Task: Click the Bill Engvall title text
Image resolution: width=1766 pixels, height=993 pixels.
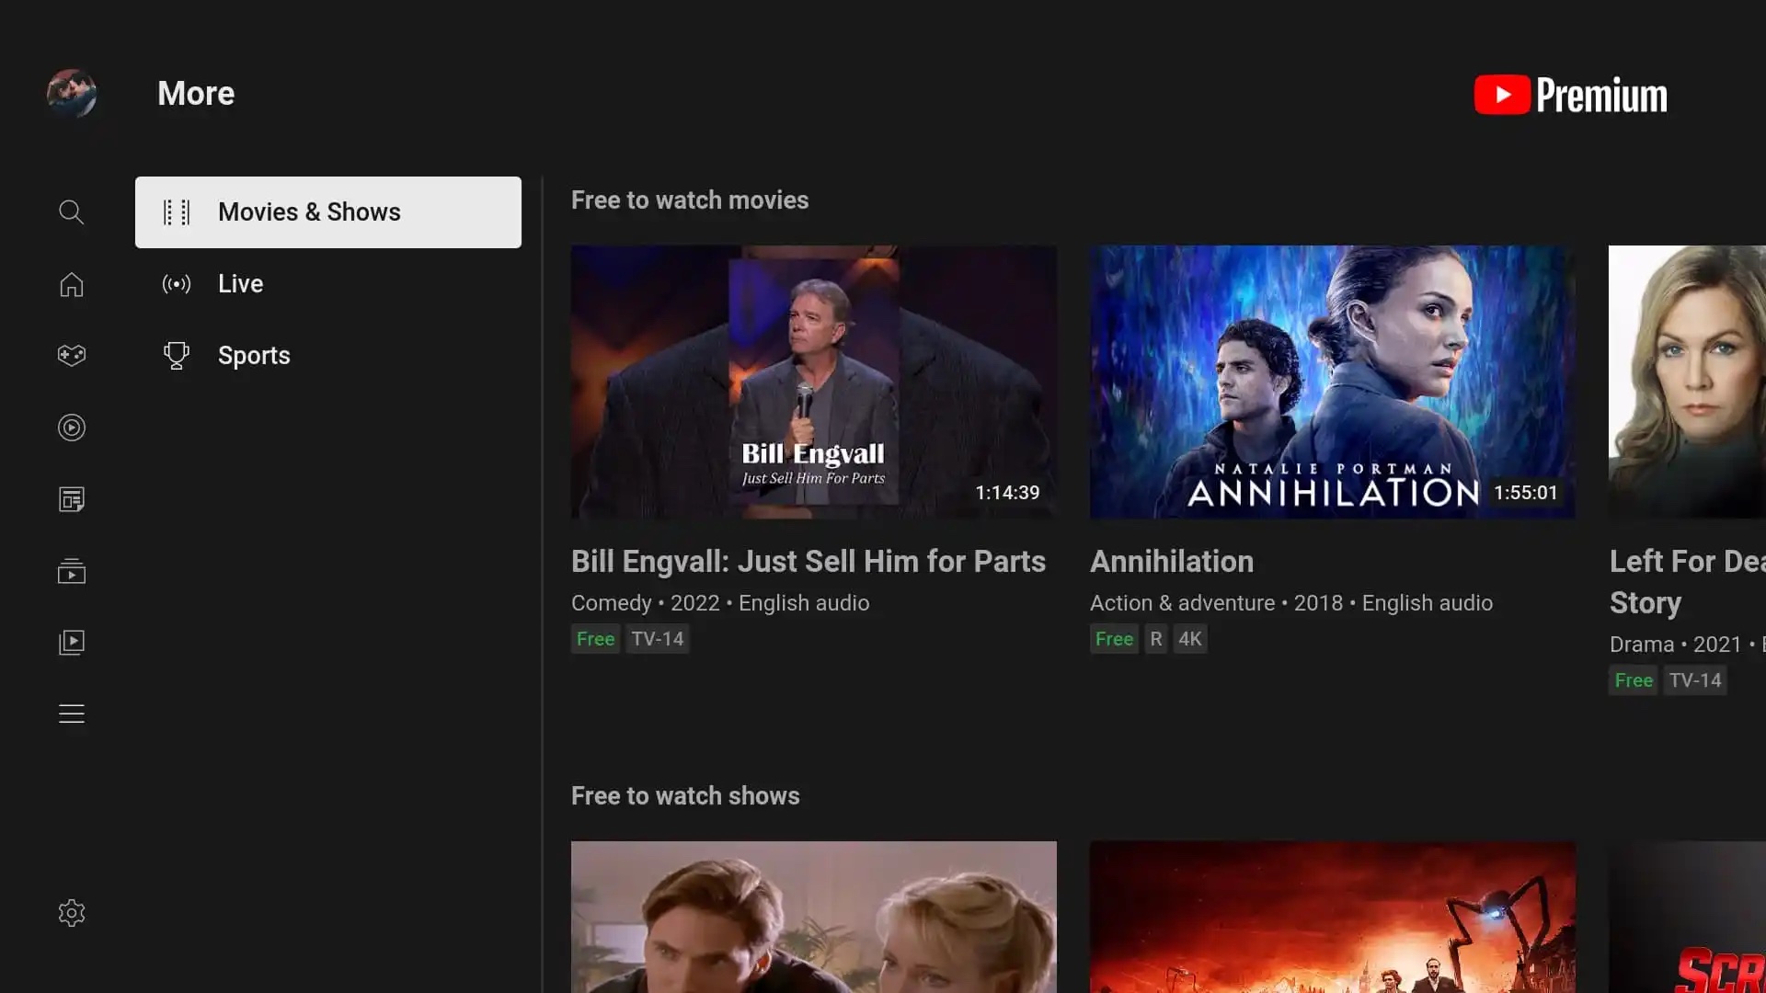Action: [x=808, y=561]
